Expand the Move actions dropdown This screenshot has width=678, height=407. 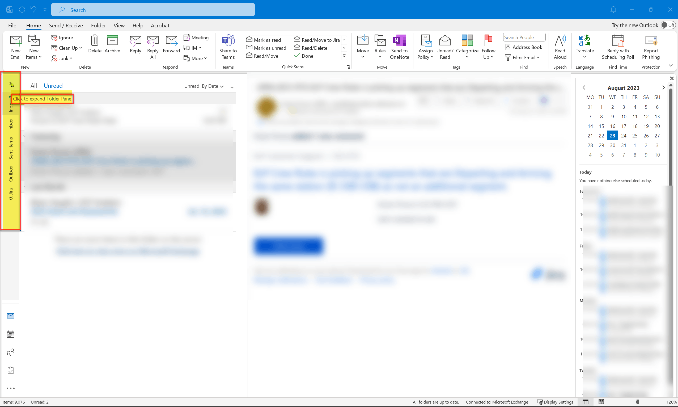pyautogui.click(x=362, y=57)
